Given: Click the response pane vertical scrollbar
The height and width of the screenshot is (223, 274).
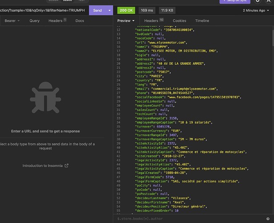Looking at the screenshot, I should (x=273, y=37).
